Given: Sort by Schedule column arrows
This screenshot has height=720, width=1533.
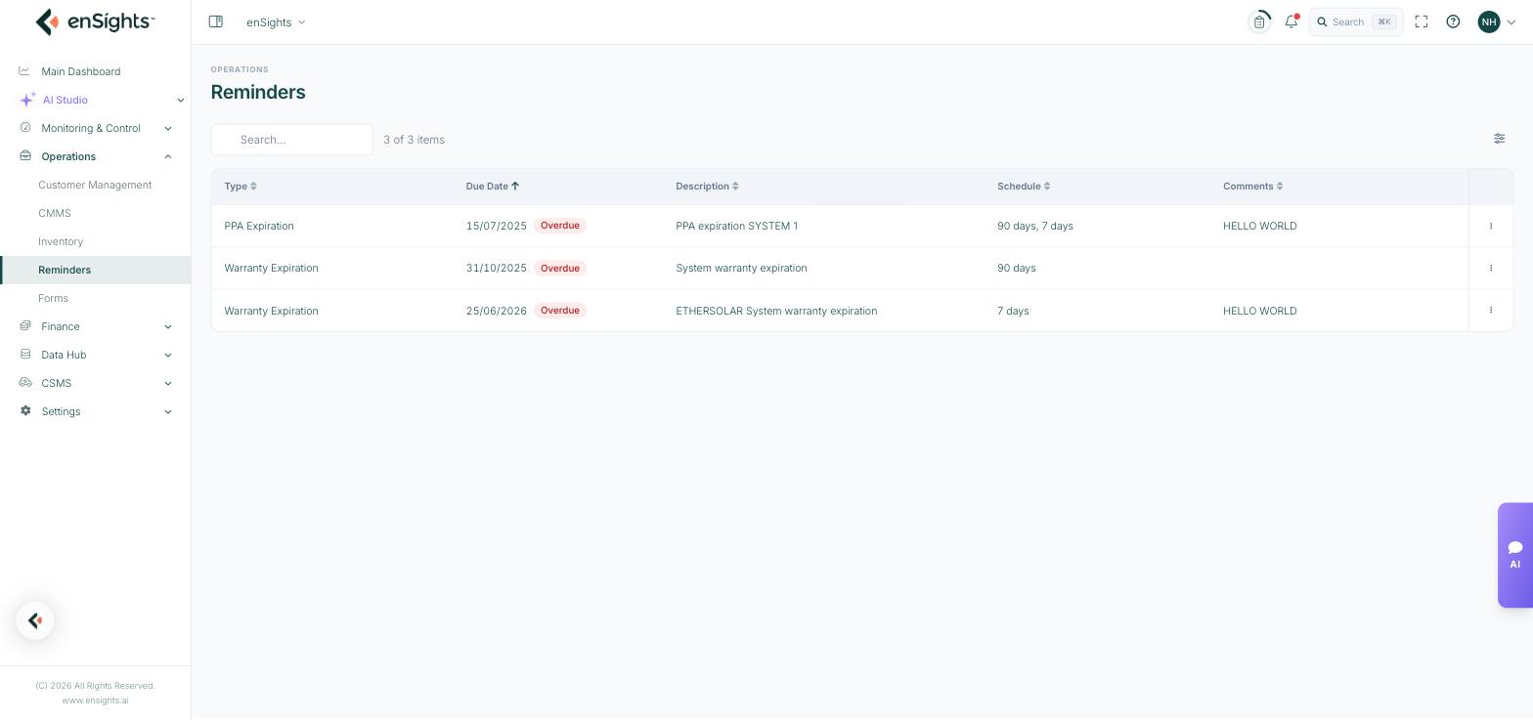Looking at the screenshot, I should coord(1047,187).
